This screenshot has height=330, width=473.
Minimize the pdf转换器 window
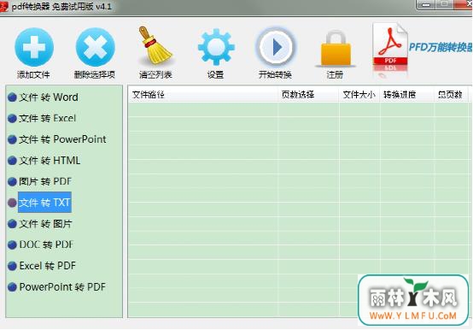[426, 5]
